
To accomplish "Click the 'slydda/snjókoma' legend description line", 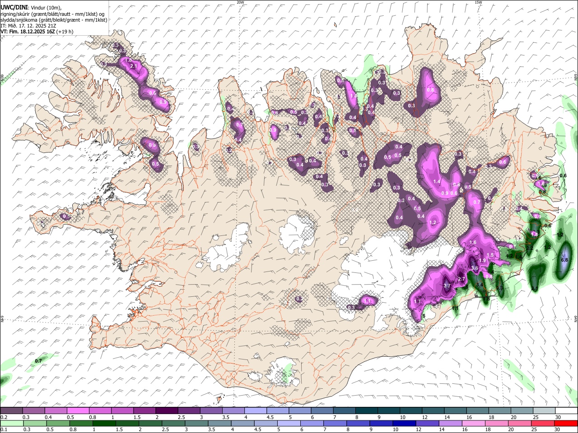I will [x=54, y=20].
